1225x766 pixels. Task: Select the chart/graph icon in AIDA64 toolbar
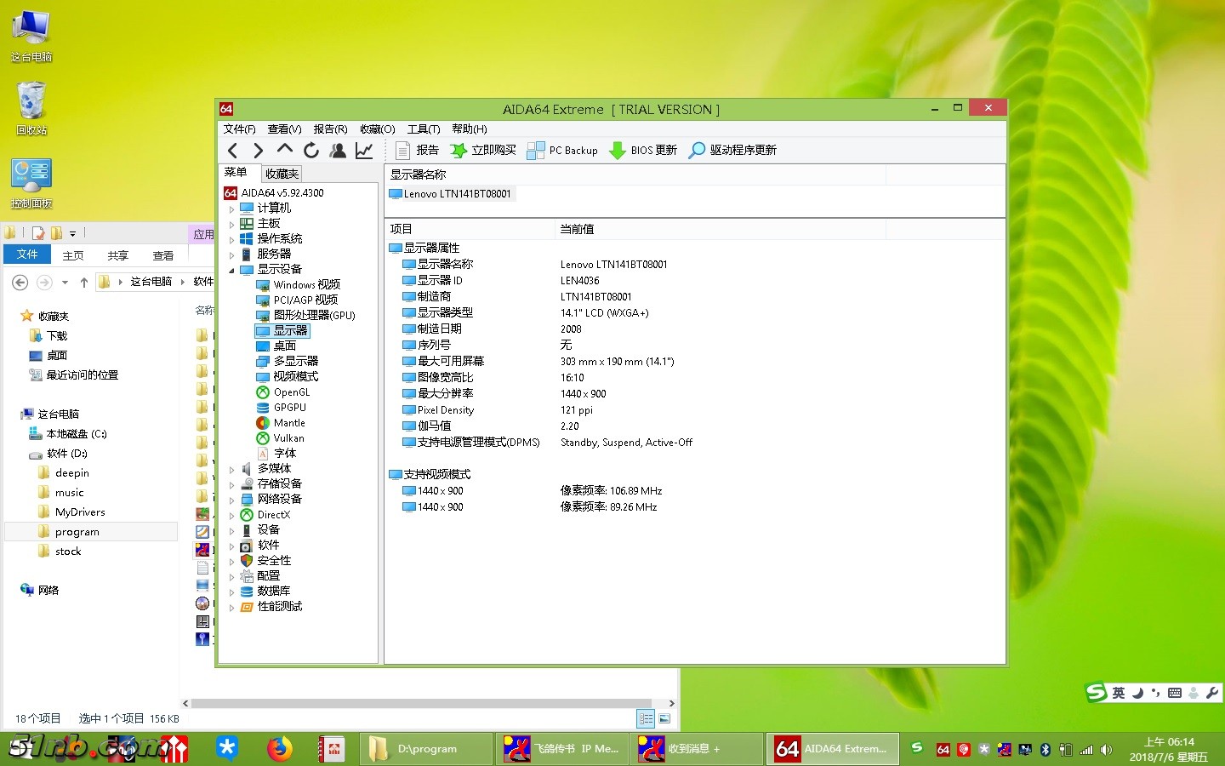click(364, 150)
